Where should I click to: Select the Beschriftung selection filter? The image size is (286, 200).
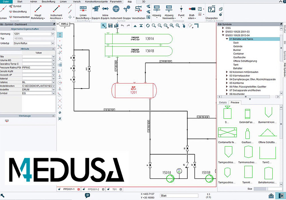pos(18,12)
